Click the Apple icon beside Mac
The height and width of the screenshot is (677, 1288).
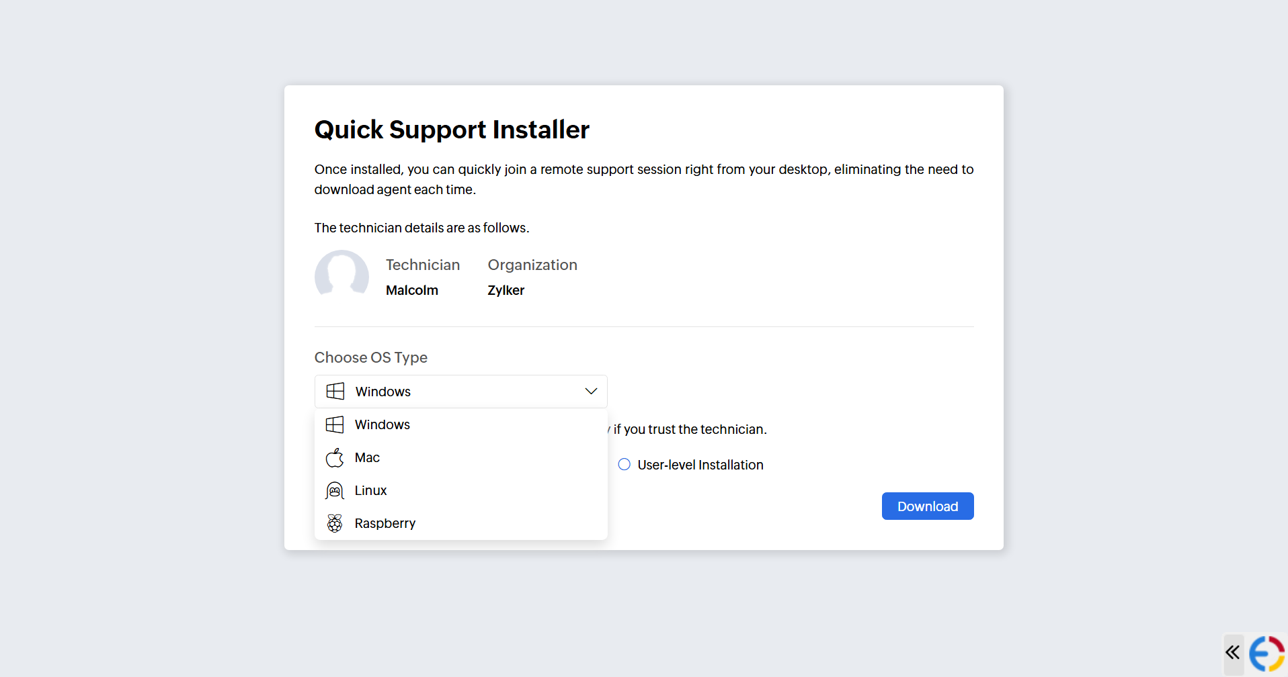(x=335, y=458)
